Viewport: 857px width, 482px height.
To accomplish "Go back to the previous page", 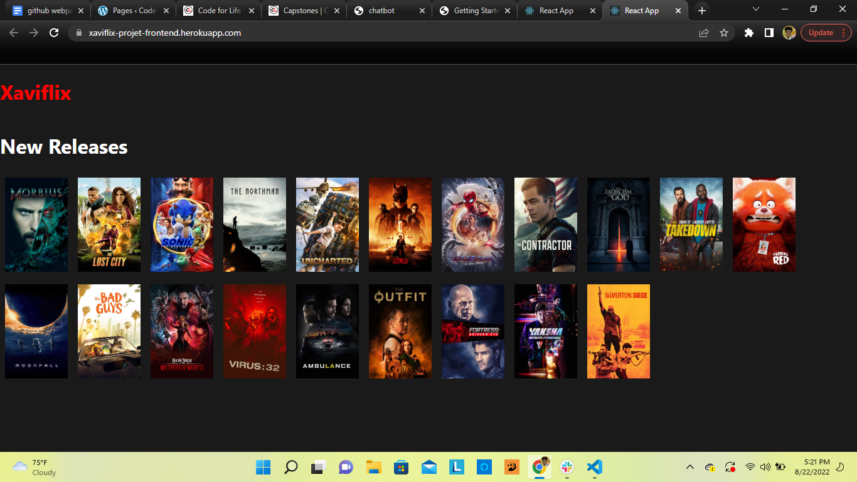I will [x=14, y=33].
